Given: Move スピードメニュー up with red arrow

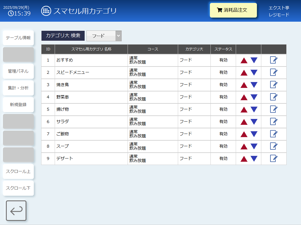Looking at the screenshot, I should [244, 73].
